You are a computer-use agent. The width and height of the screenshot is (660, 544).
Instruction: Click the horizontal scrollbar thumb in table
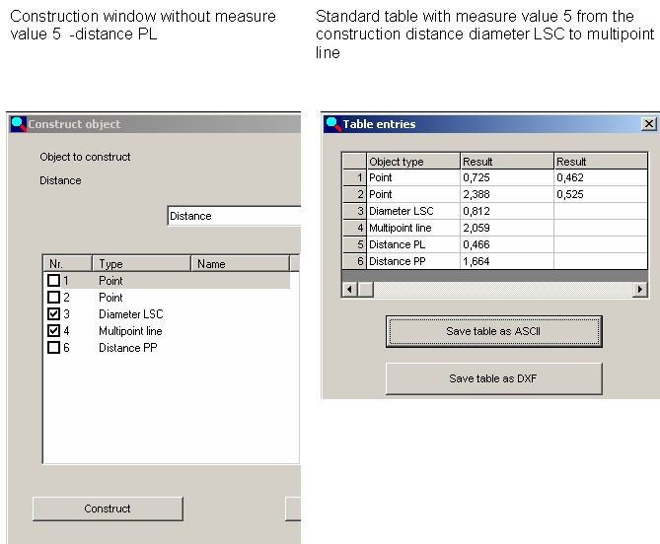[366, 289]
